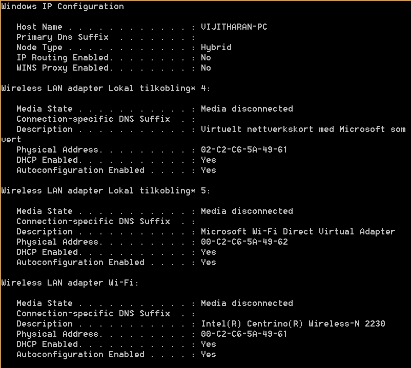Click the WINS Proxy Enabled line
The image size is (411, 368).
(x=113, y=68)
